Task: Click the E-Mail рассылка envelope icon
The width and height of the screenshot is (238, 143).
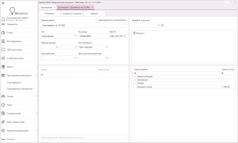Action: point(3,58)
